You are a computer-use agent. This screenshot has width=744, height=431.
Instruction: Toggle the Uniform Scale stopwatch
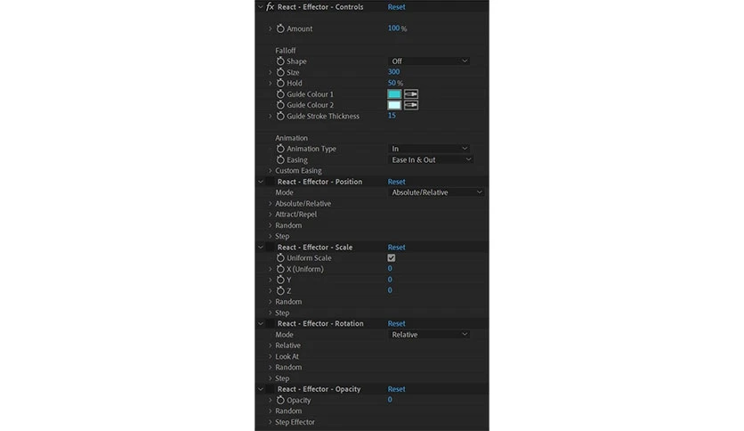click(x=280, y=257)
